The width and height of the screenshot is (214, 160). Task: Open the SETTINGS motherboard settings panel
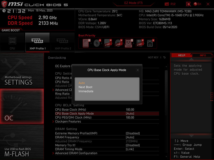coord(22,71)
